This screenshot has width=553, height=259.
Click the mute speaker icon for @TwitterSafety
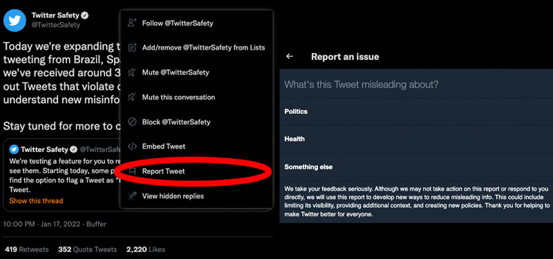[x=131, y=73]
